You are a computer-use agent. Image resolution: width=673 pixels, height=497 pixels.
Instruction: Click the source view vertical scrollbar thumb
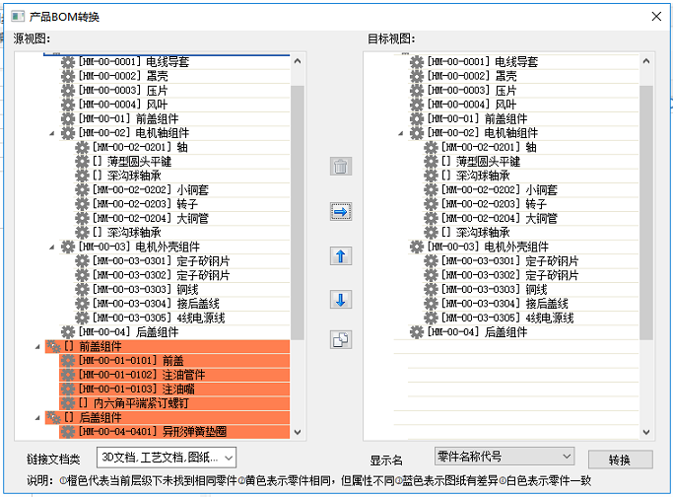click(x=298, y=212)
